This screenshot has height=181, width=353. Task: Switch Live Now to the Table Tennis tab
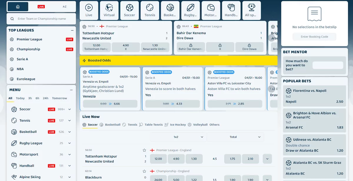[151, 125]
